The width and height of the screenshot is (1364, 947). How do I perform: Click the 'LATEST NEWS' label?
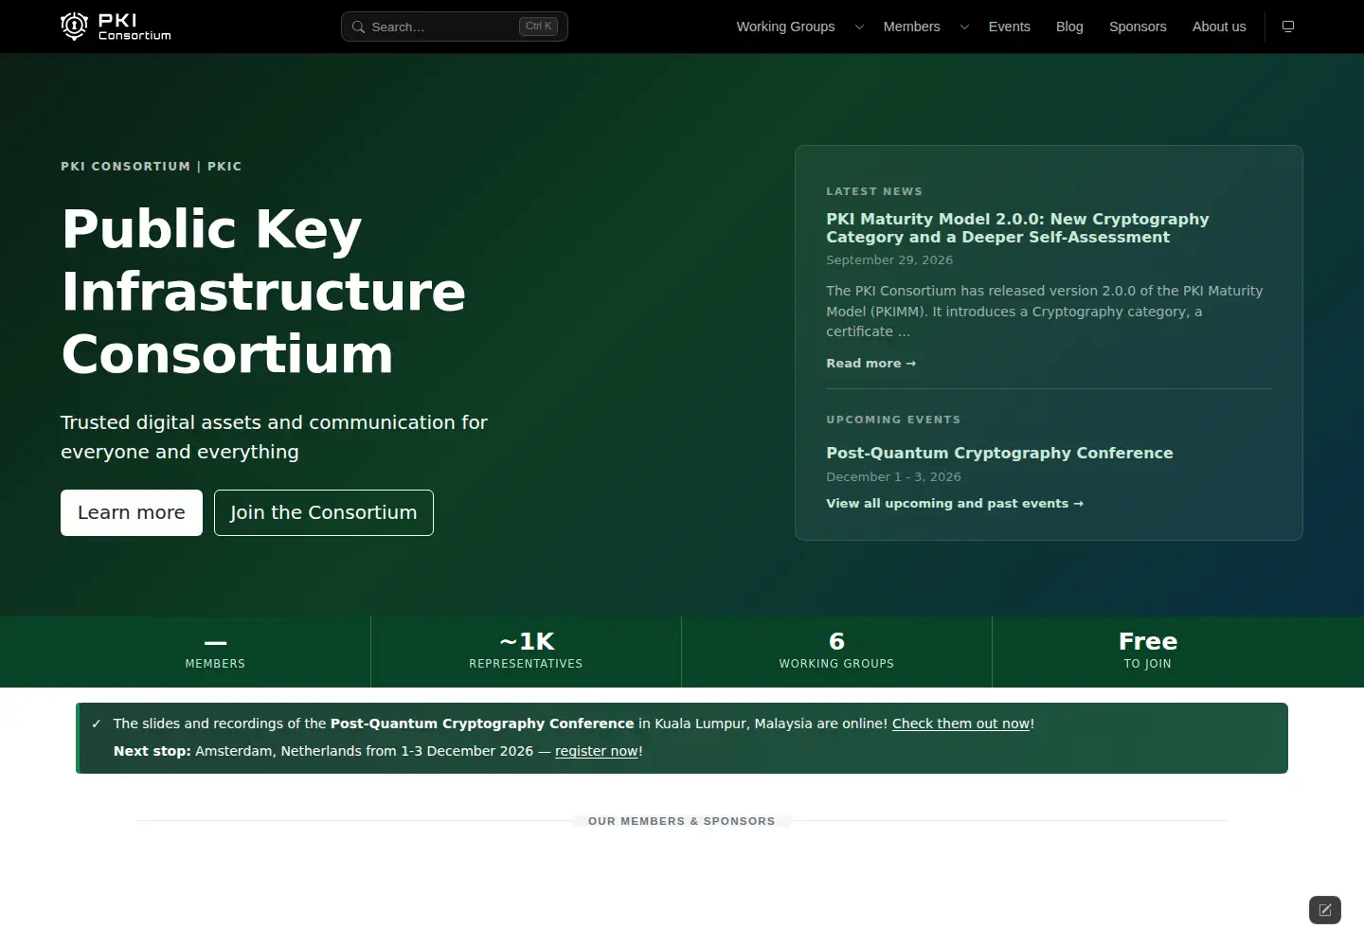tap(874, 191)
